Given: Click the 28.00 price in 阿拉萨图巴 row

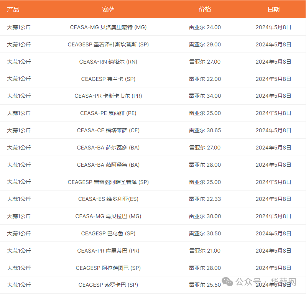Looking at the screenshot, I should pos(205,268).
